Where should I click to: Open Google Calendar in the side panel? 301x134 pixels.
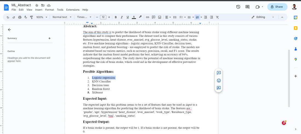[296, 17]
